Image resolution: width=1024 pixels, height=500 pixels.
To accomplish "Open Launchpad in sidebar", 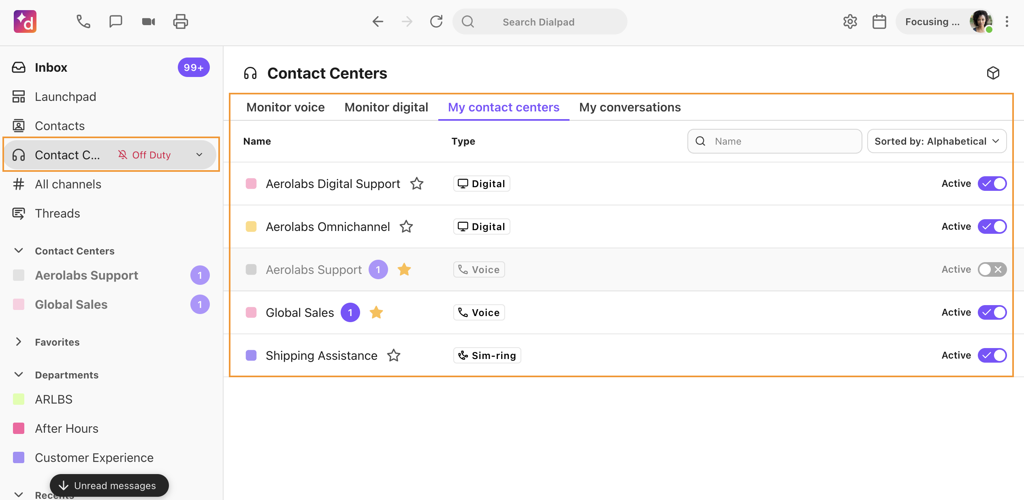I will (x=66, y=96).
